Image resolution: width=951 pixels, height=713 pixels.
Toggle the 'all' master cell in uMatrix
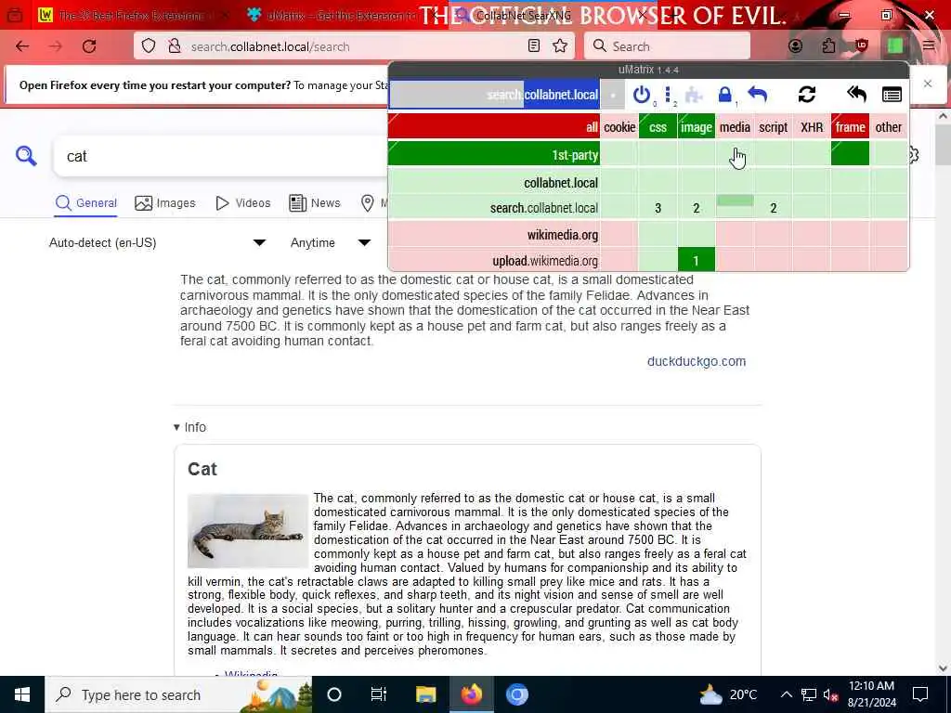494,126
